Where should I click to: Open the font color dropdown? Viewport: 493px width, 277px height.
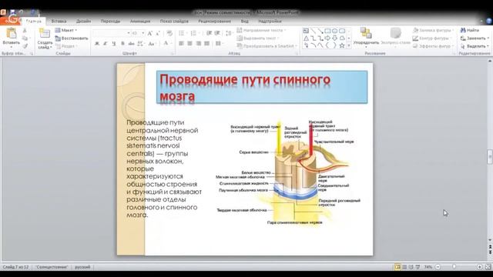point(167,43)
